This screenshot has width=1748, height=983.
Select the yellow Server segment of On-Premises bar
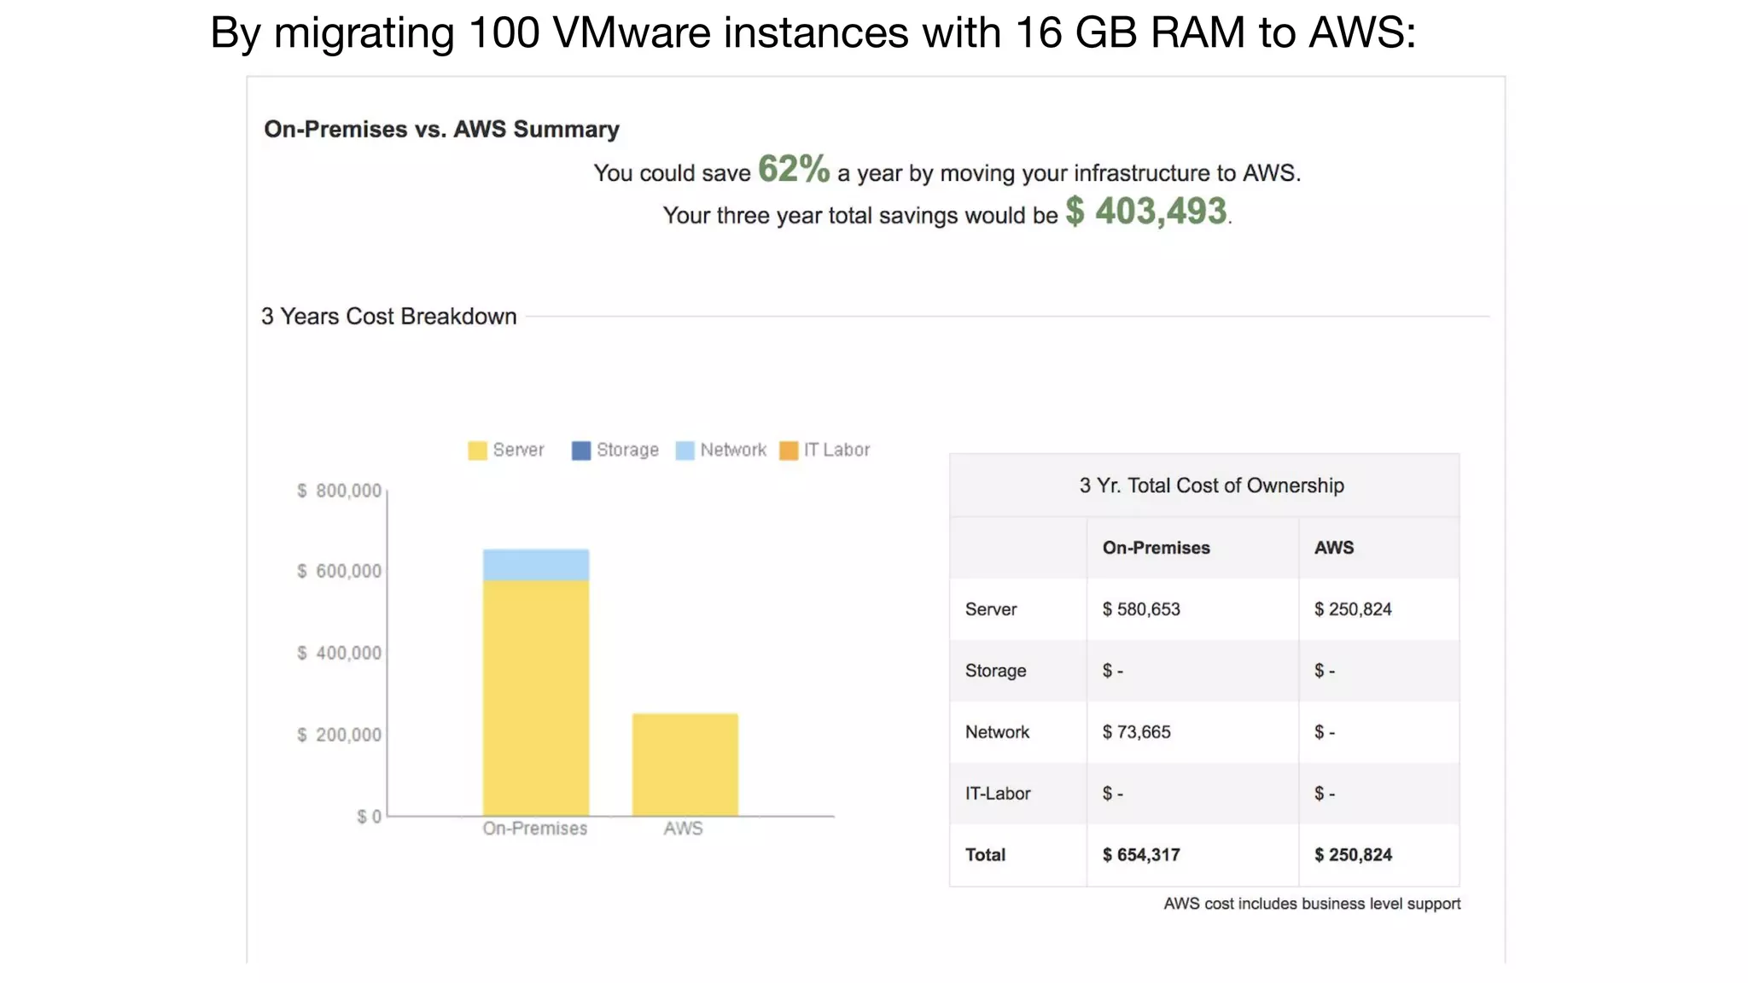(536, 698)
